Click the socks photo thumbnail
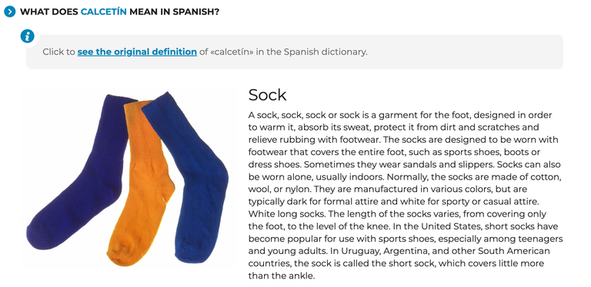 (x=129, y=177)
